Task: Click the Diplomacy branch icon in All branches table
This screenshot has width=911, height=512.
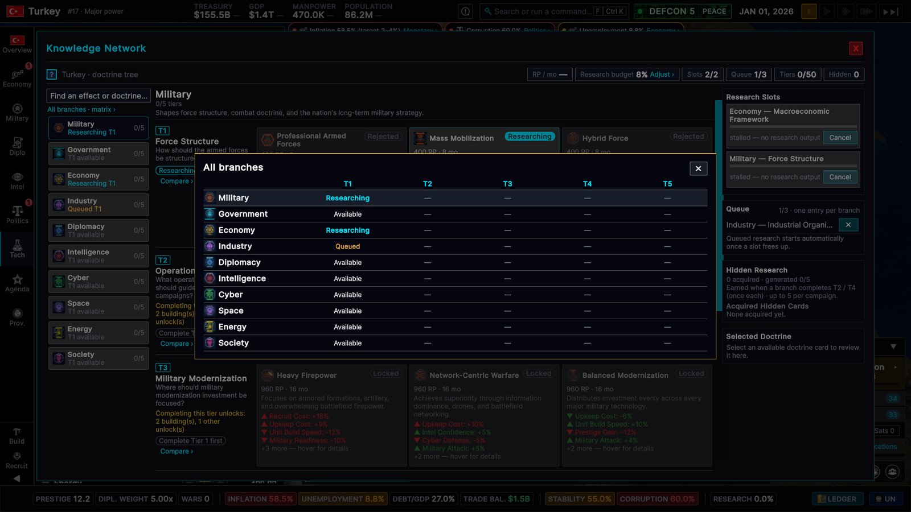Action: [210, 262]
